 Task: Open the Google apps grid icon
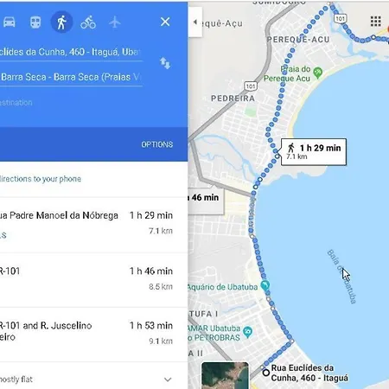(376, 21)
